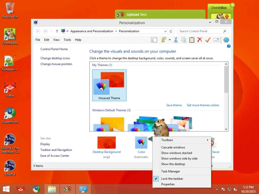Open the Color Automatic setting

point(141,148)
